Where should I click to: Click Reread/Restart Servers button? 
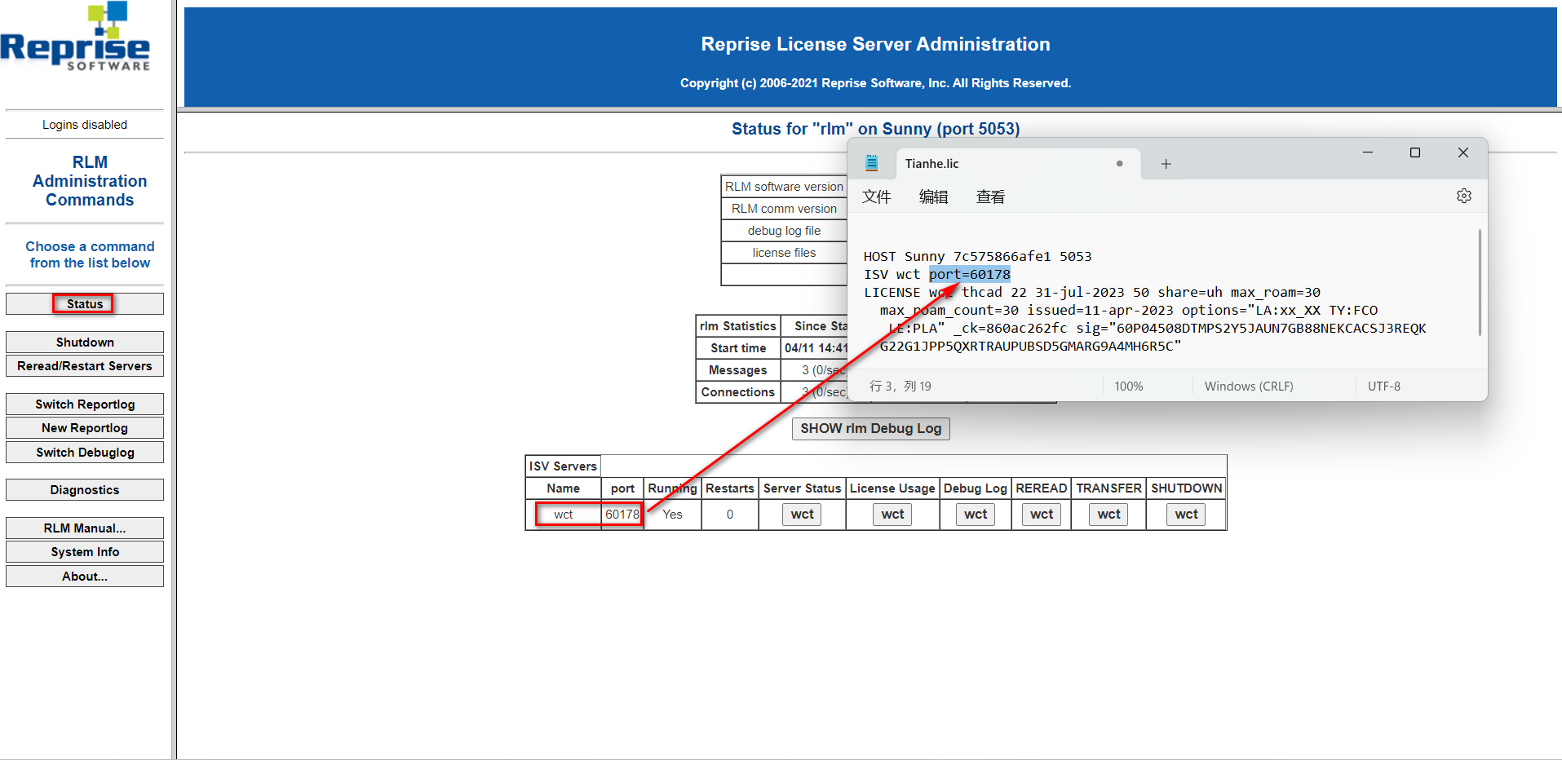(85, 365)
